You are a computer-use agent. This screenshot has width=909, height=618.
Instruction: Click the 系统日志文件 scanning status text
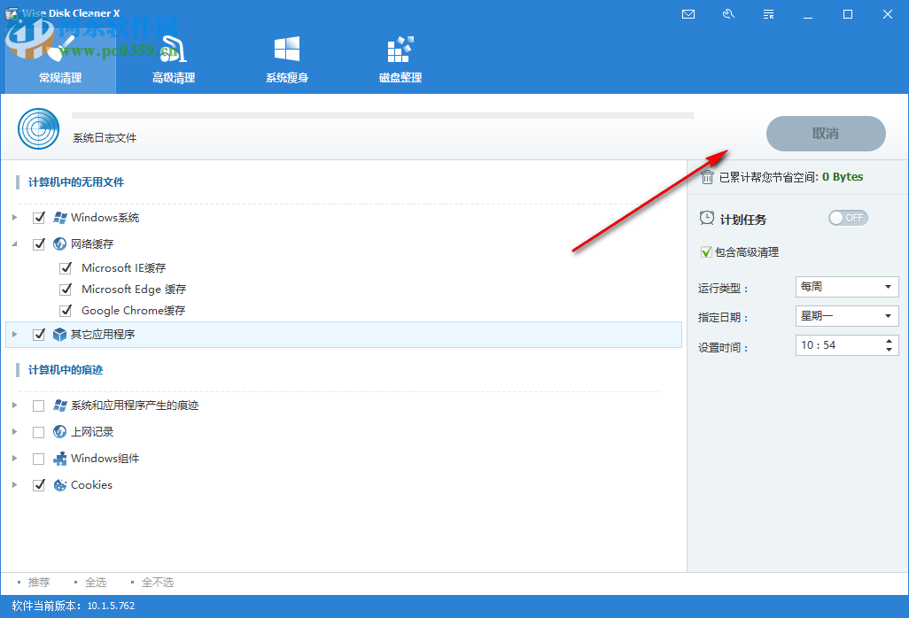point(105,138)
